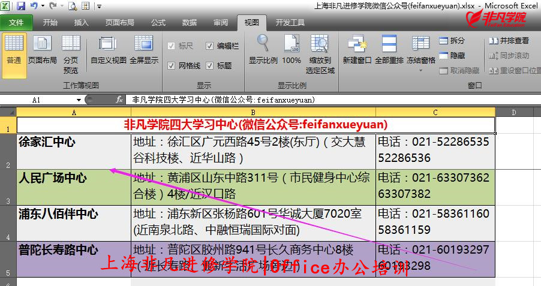
Task: Select the 普通 (Normal) workbook view
Action: tap(14, 55)
